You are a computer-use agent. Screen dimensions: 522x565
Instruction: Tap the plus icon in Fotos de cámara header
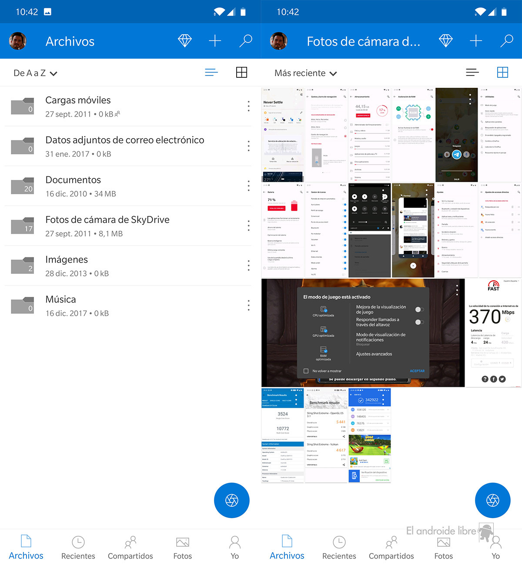pyautogui.click(x=476, y=41)
